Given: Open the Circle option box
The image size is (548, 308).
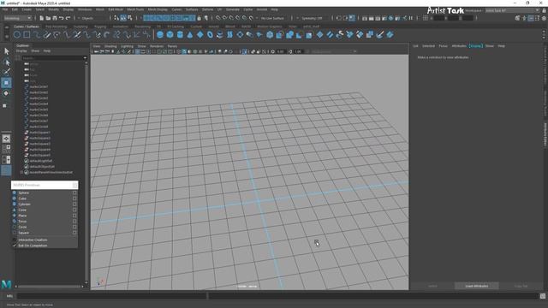Looking at the screenshot, I should pos(74,227).
